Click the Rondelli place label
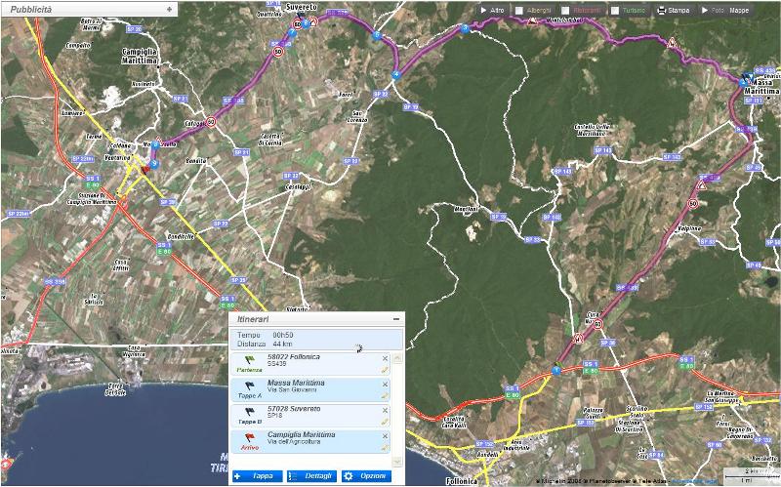 [486, 455]
